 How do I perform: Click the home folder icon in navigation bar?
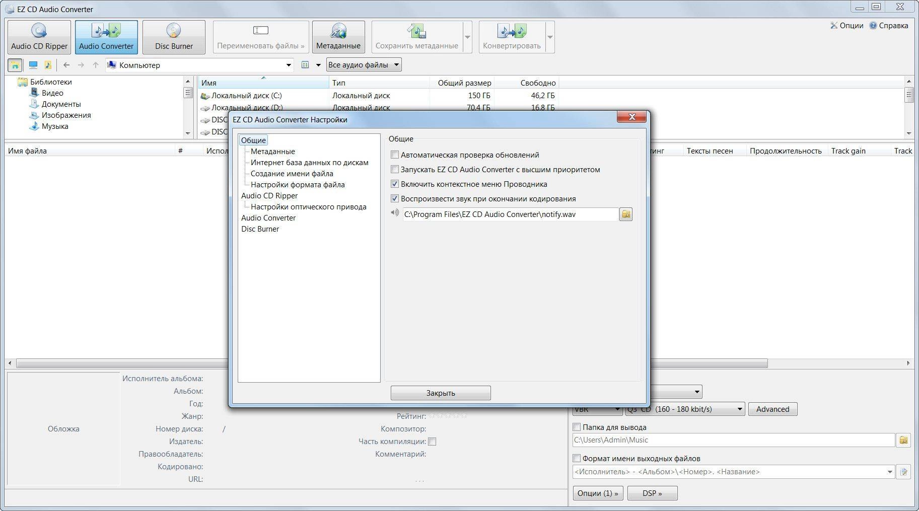[15, 65]
